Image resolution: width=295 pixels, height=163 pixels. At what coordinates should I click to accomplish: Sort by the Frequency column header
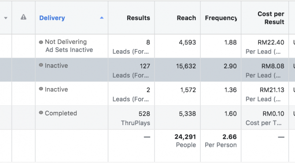click(x=221, y=18)
